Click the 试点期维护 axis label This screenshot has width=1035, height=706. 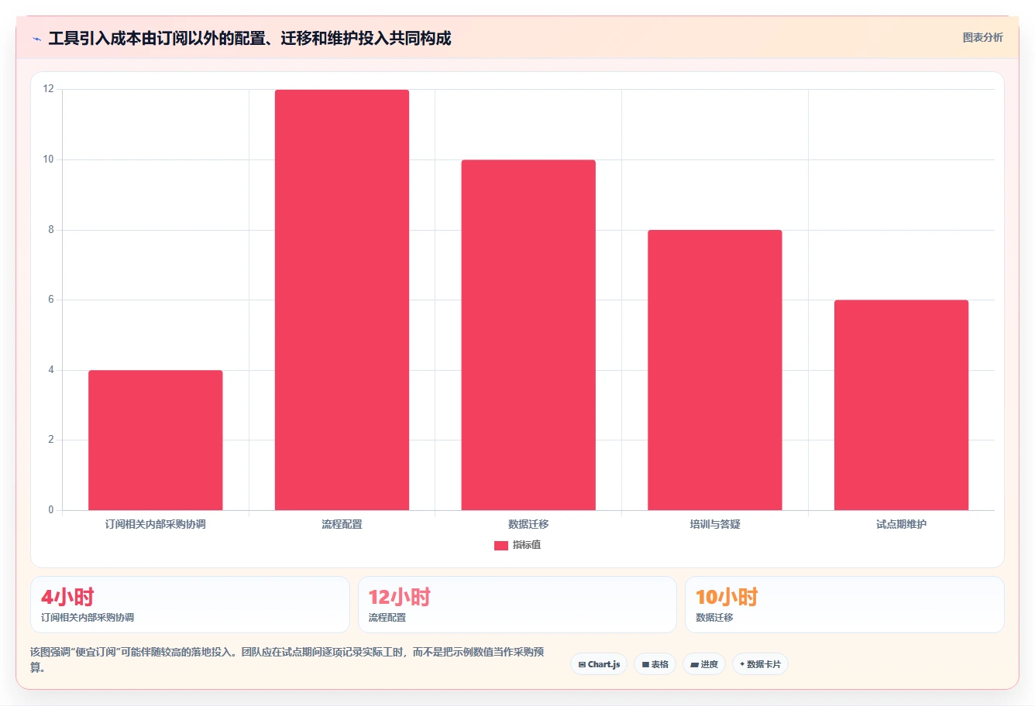tap(901, 524)
